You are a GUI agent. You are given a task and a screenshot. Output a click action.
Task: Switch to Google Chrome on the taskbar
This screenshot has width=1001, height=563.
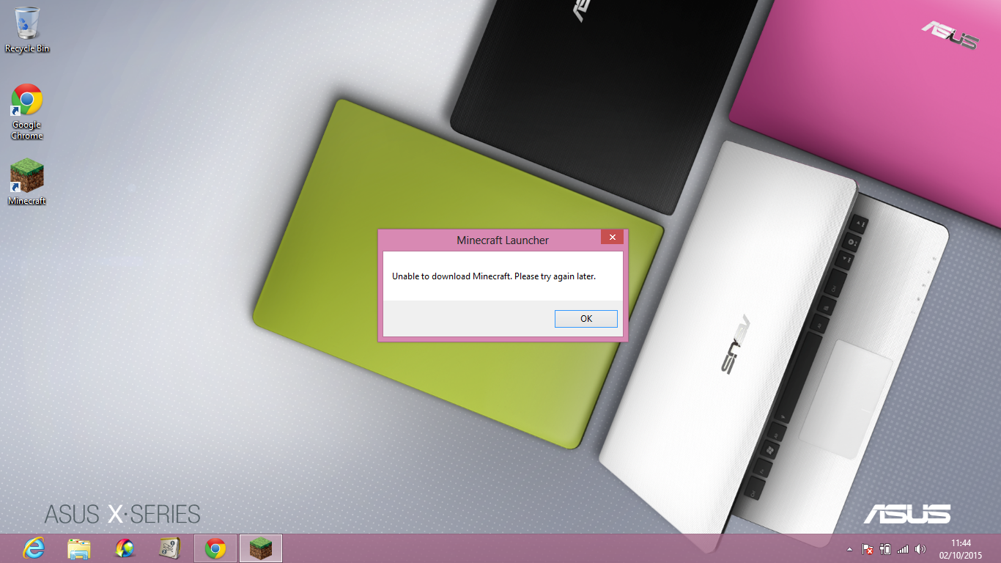point(215,548)
